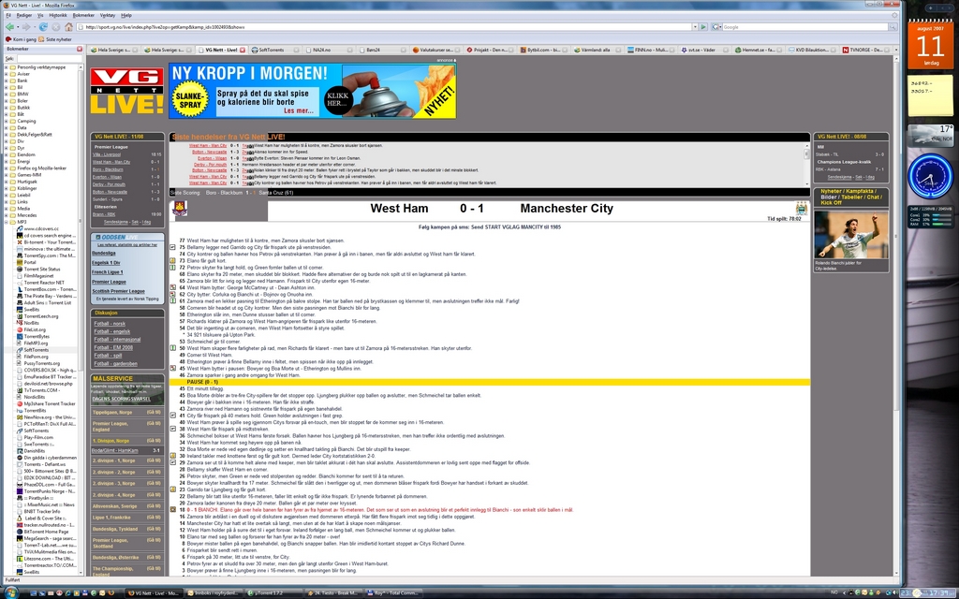Open the Scottish Premier League odds link

pos(118,291)
